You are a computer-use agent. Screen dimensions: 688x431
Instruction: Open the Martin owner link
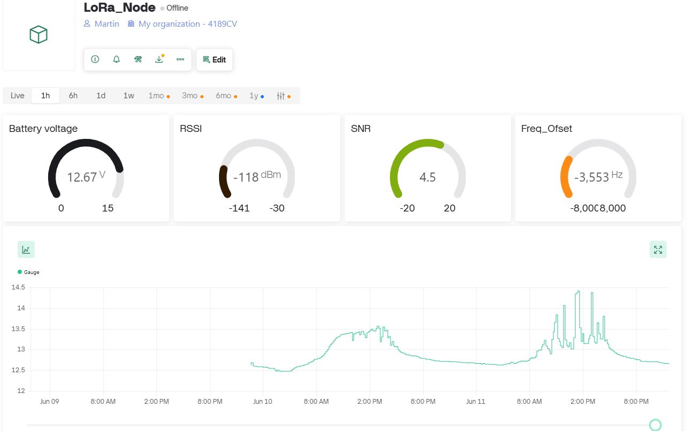point(106,24)
